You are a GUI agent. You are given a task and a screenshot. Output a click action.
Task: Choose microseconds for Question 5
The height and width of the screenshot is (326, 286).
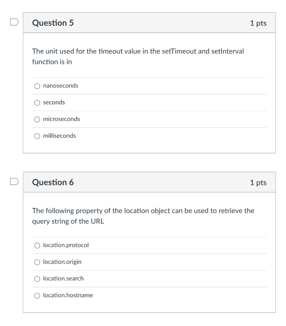pos(37,119)
